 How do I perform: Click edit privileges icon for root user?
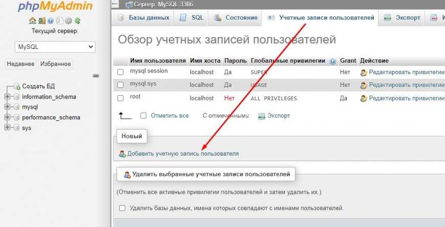pos(364,98)
